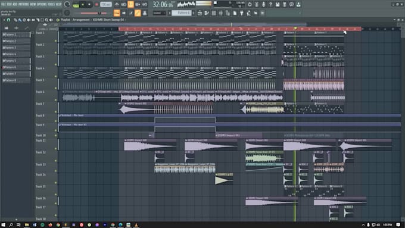This screenshot has height=228, width=405.
Task: Open the Windows Start menu
Action: [x=4, y=225]
